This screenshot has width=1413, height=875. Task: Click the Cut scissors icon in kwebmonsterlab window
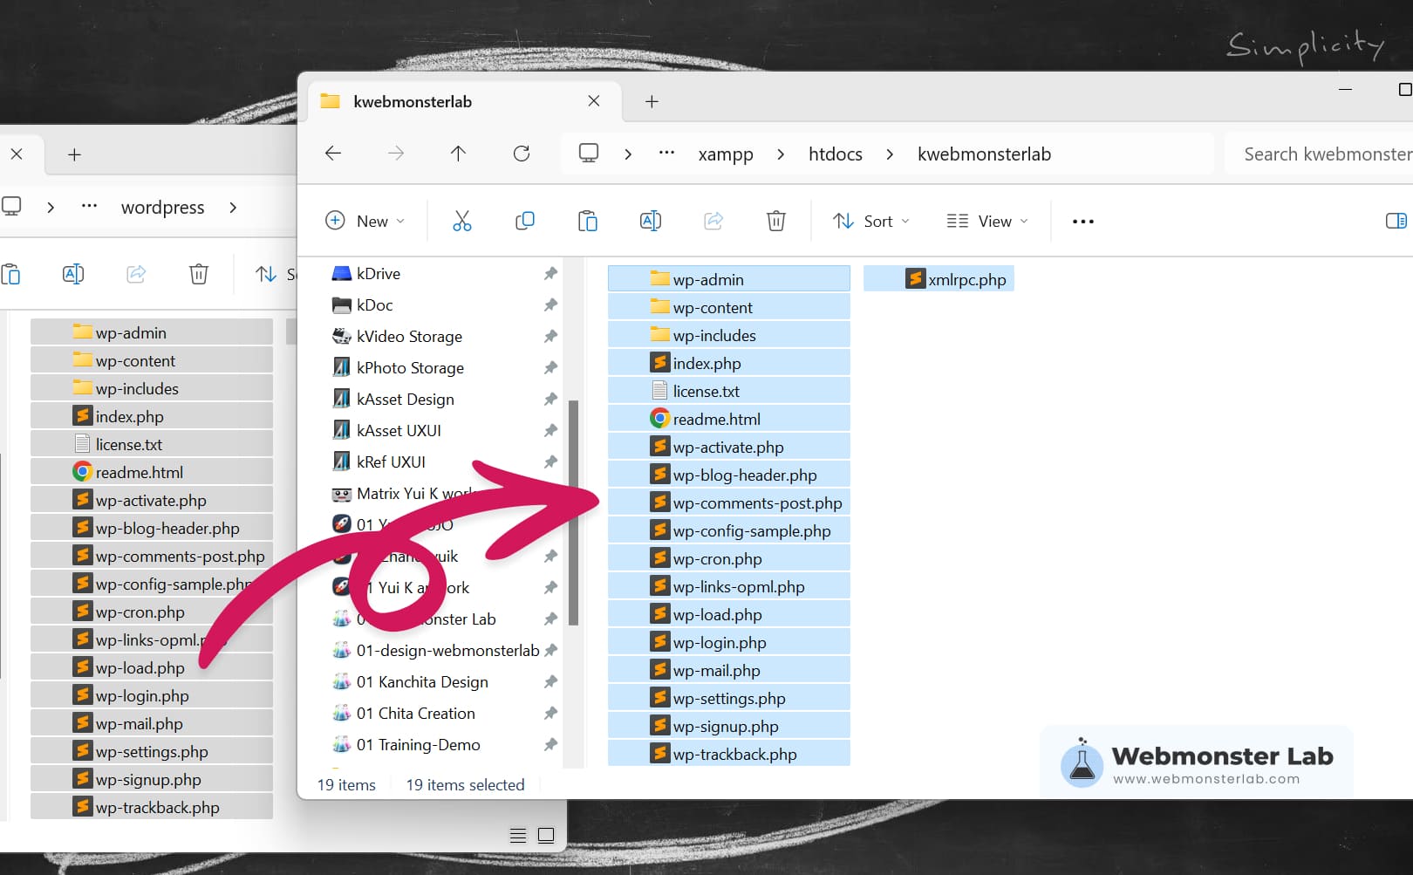[462, 222]
